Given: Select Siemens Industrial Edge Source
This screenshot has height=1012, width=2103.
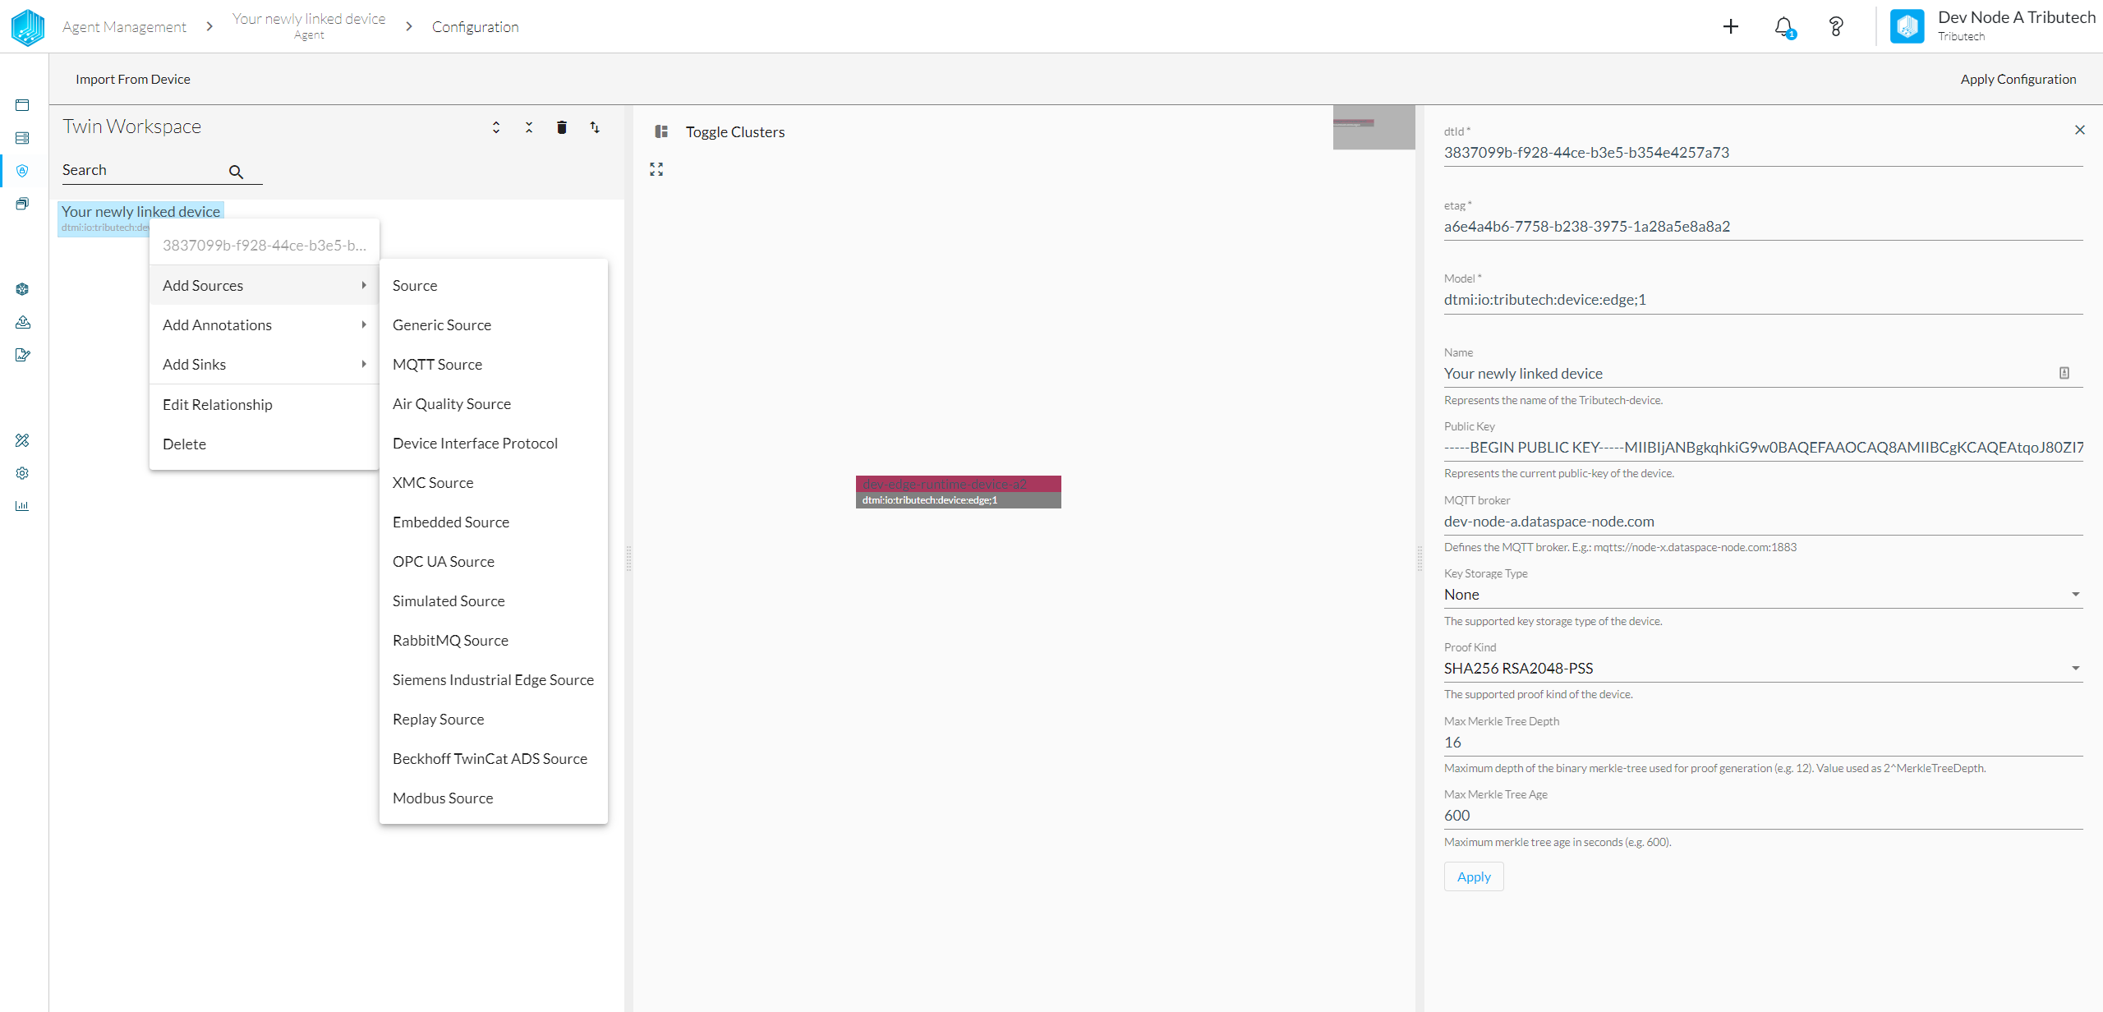Looking at the screenshot, I should [494, 680].
